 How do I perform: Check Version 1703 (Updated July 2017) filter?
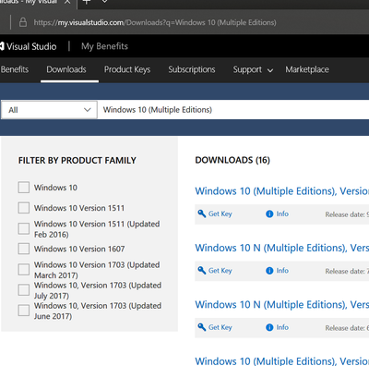pos(24,290)
